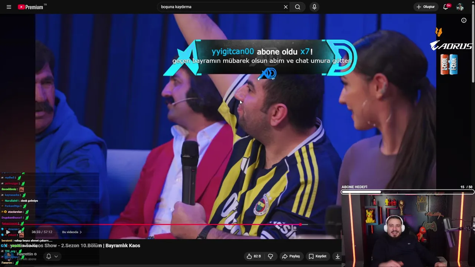The height and width of the screenshot is (267, 475).
Task: Click chat username 'DogukanBozca1'
Action: [12, 218]
